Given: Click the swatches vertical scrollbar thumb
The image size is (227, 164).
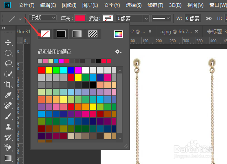Looking at the screenshot, I should point(119,103).
